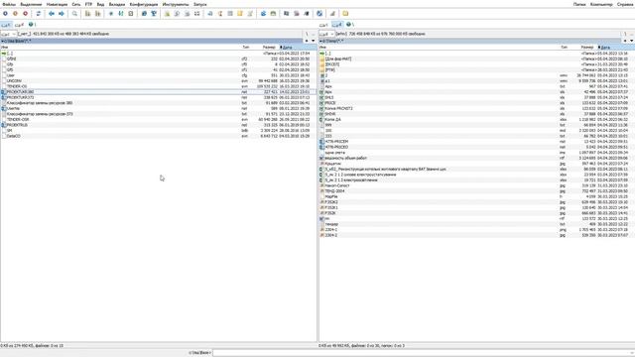The width and height of the screenshot is (635, 357).
Task: Select ведомость объем работ file
Action: [476, 158]
